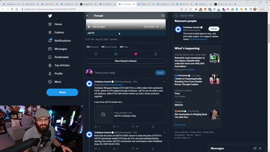
Task: Expand the Messages drawer with the chevrons
Action: (260, 148)
